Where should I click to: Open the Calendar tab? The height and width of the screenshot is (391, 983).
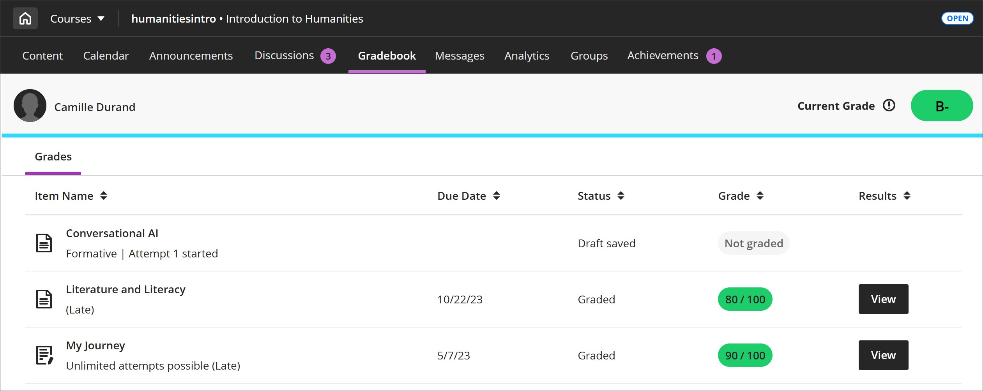(106, 56)
